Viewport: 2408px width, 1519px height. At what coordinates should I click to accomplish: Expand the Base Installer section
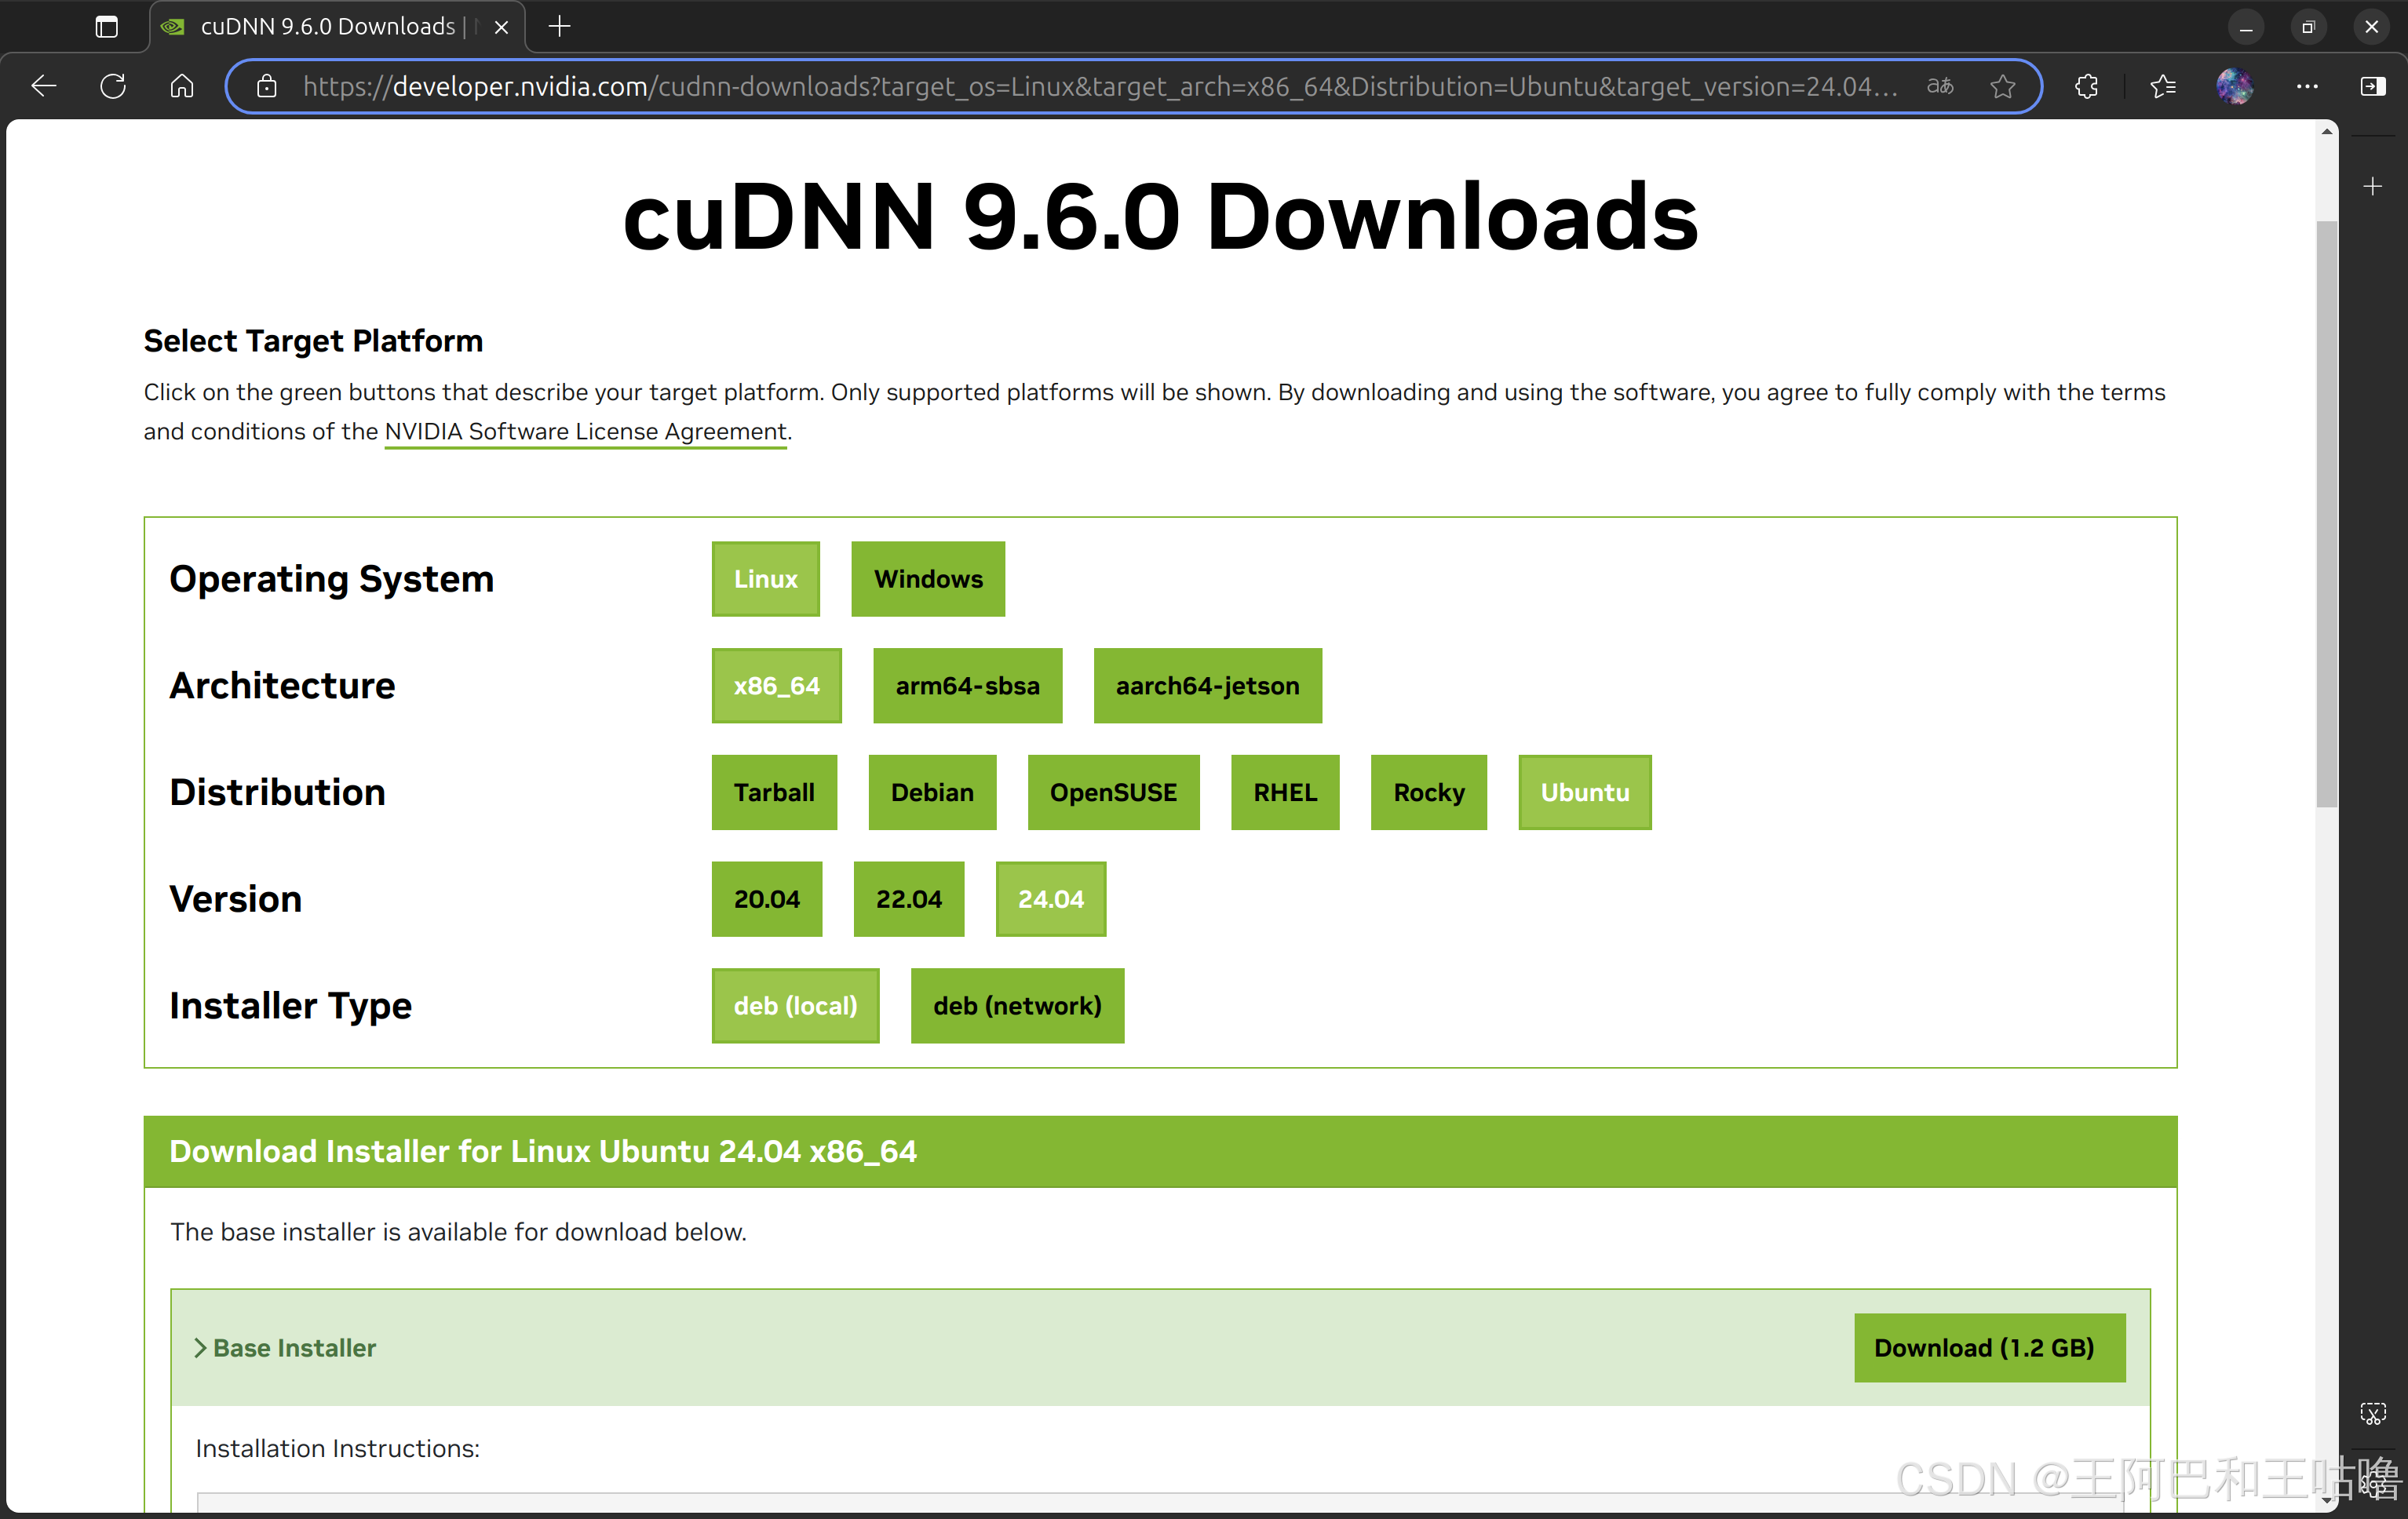point(285,1348)
